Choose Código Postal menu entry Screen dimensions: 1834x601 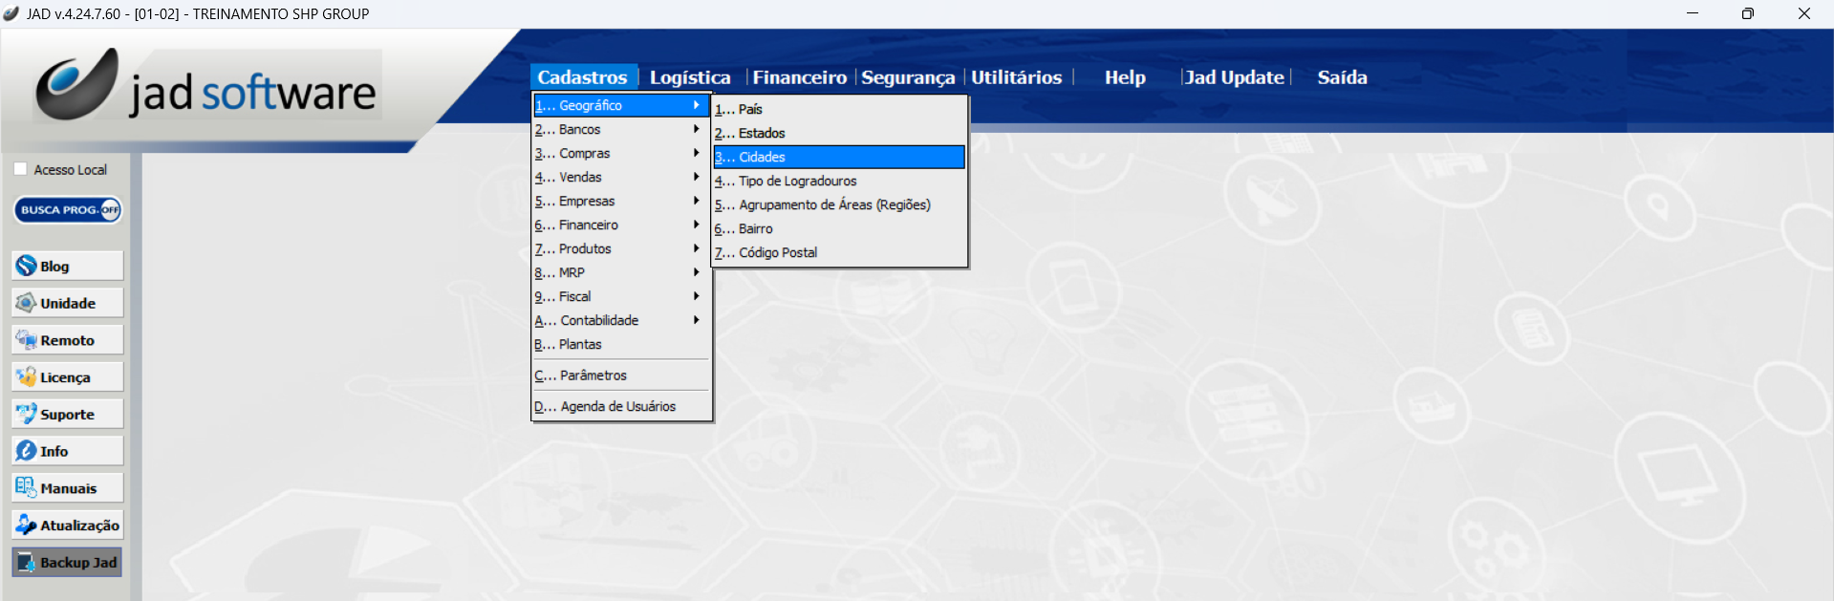pyautogui.click(x=777, y=252)
